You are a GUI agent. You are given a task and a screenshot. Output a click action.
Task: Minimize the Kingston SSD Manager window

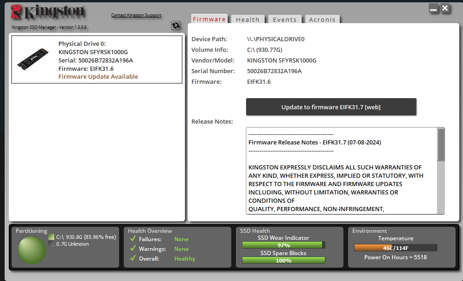click(433, 8)
